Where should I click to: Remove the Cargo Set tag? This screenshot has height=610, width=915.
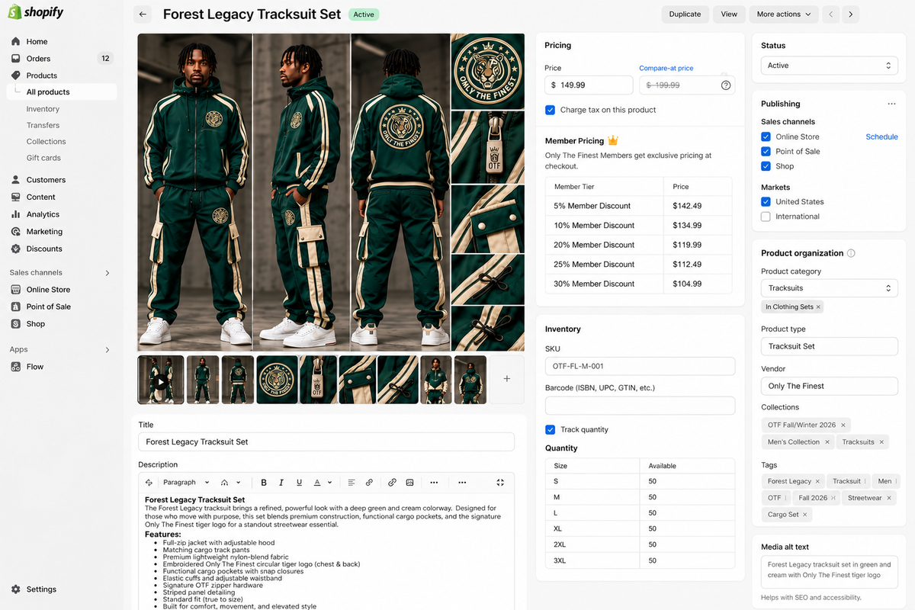(x=805, y=515)
